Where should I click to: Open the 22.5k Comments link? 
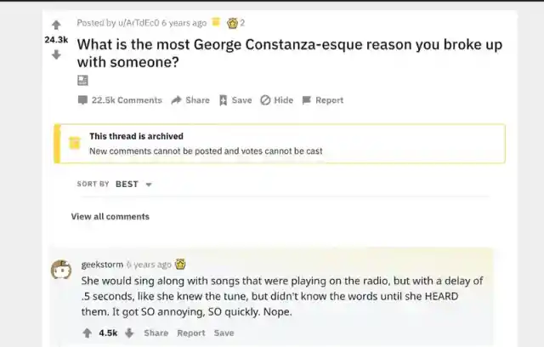click(120, 100)
